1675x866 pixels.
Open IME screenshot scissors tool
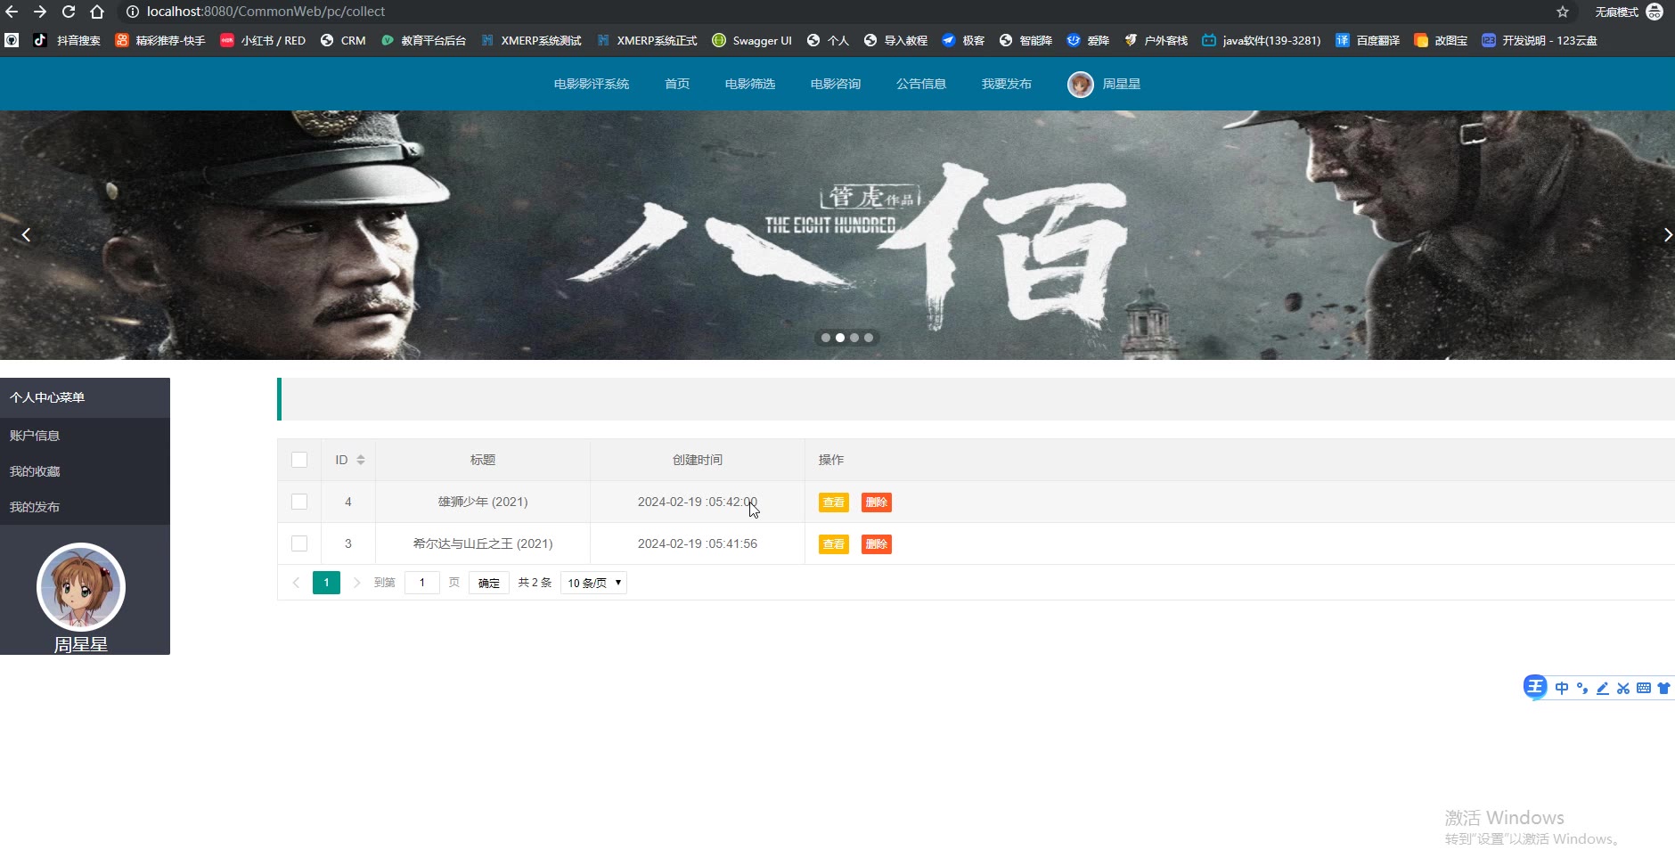coord(1623,688)
